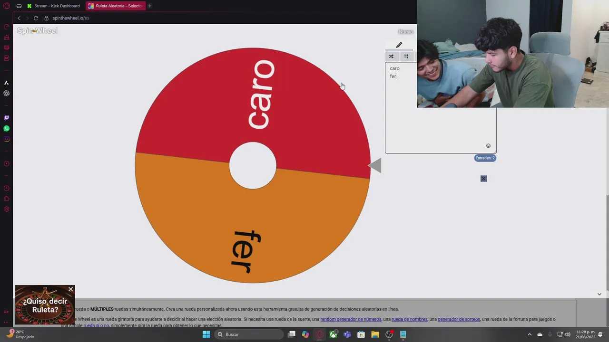
Task: Open the Opera menu logo
Action: [6, 6]
